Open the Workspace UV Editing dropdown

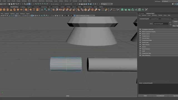170,1
